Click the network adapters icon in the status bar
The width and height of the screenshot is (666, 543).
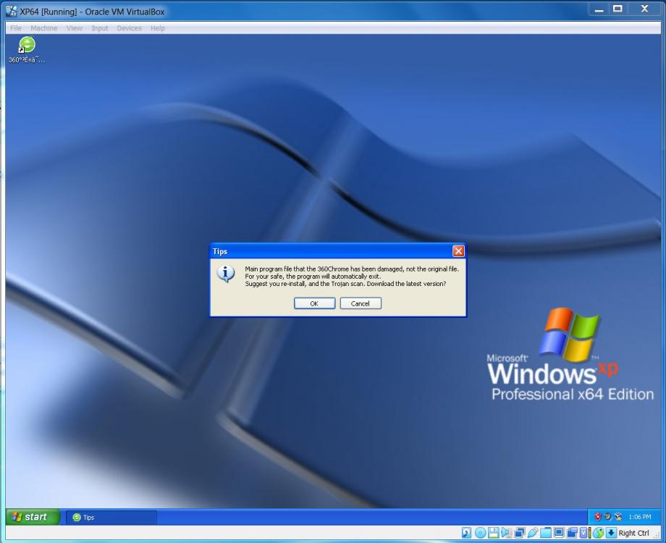(x=518, y=531)
